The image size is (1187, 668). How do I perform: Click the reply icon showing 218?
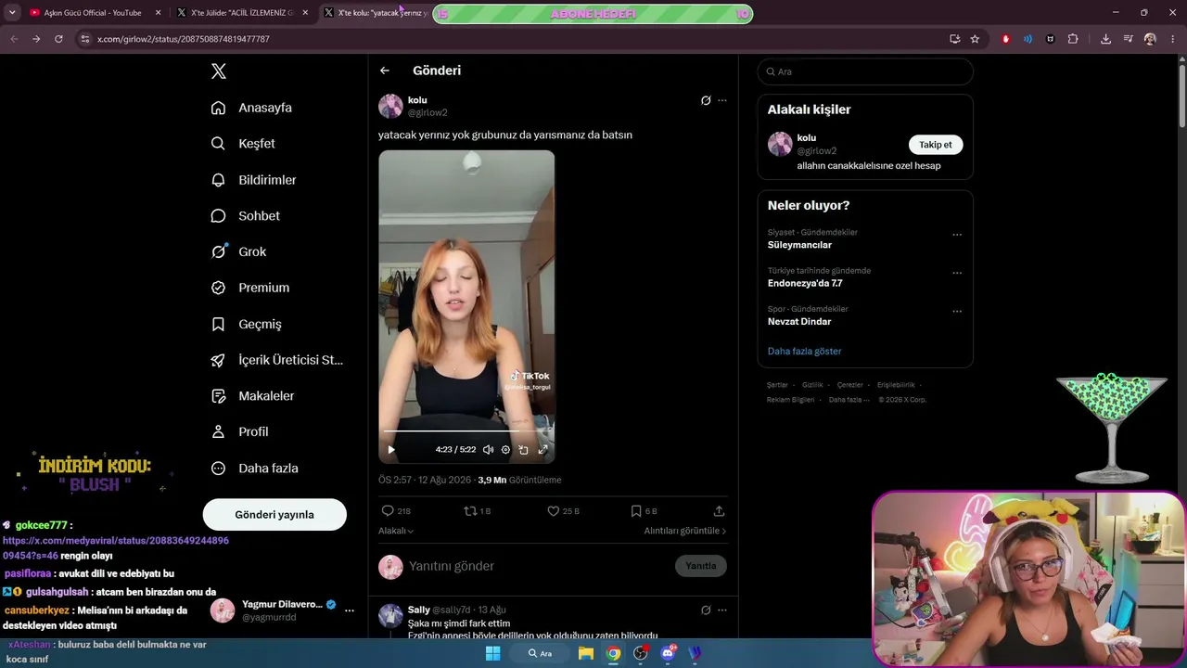coord(396,511)
